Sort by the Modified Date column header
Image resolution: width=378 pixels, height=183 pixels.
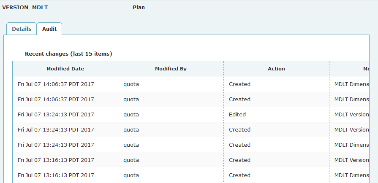coord(65,69)
